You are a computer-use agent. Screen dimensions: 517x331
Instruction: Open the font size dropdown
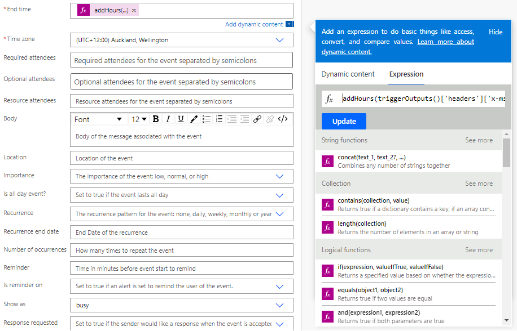[138, 119]
